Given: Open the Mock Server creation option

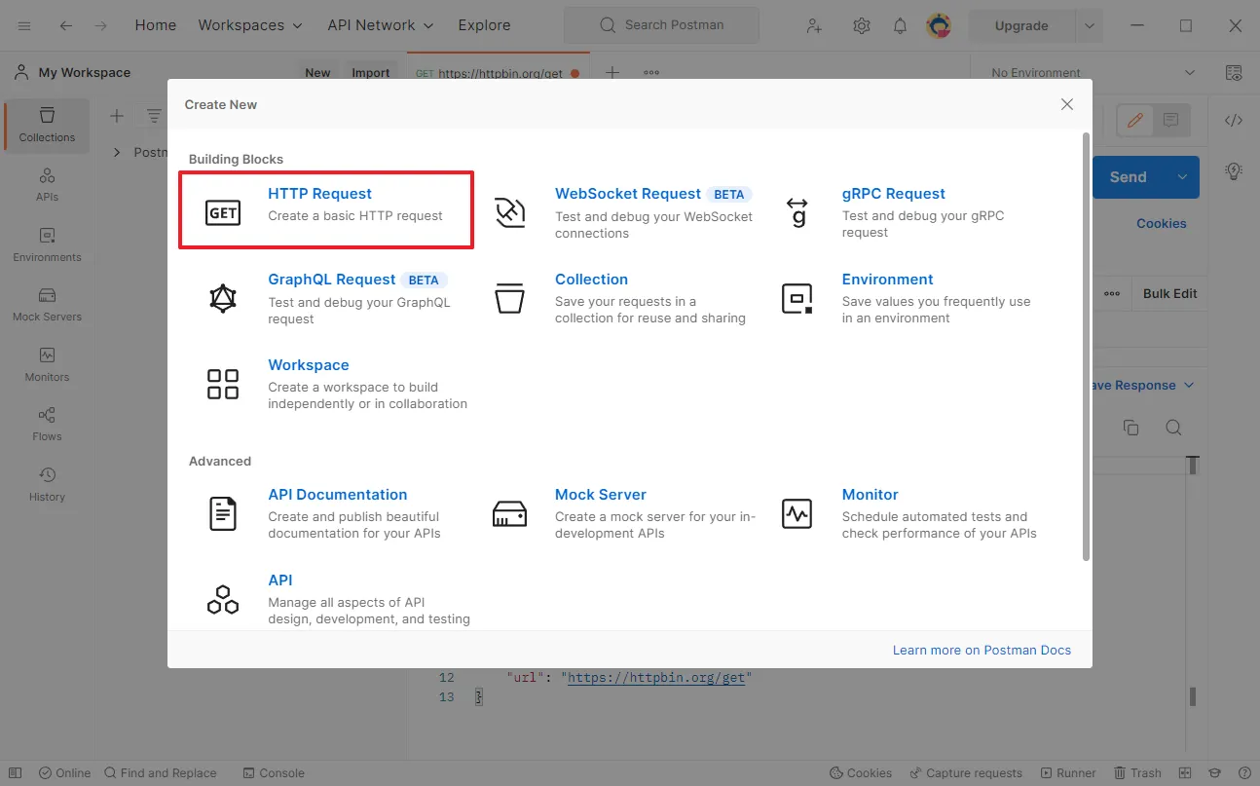Looking at the screenshot, I should [x=600, y=495].
